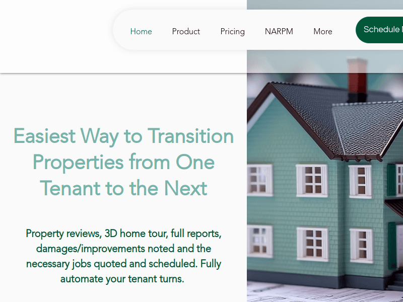Click 'necessary jobs quoted and scheduled' text
The width and height of the screenshot is (403, 302).
[111, 264]
